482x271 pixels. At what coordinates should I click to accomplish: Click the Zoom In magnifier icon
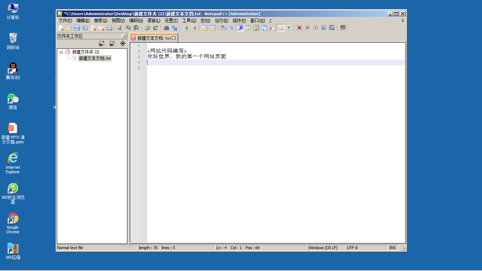(x=186, y=28)
